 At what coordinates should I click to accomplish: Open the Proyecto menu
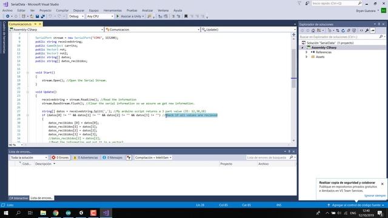pos(45,10)
